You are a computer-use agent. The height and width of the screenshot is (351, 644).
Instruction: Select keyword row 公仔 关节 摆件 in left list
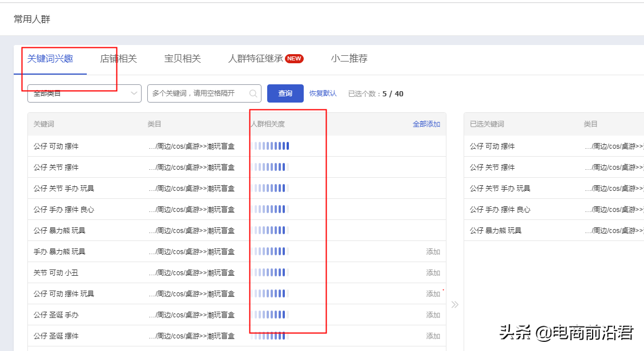click(x=237, y=167)
